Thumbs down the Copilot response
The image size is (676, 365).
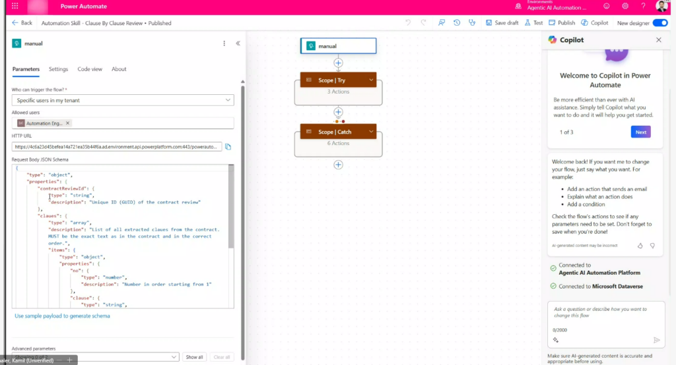pyautogui.click(x=652, y=246)
